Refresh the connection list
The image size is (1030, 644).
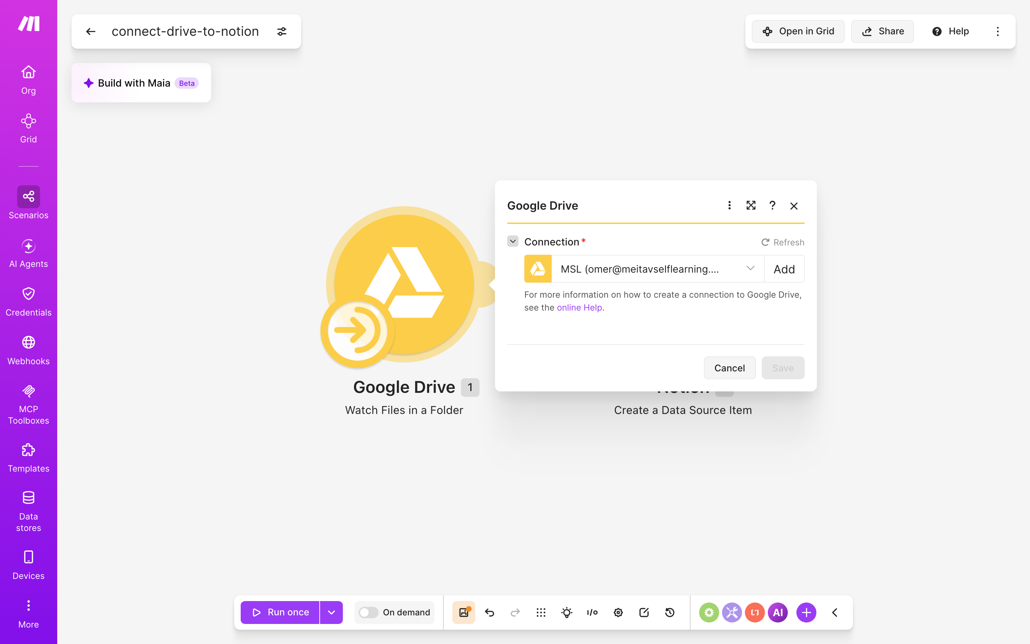click(783, 242)
